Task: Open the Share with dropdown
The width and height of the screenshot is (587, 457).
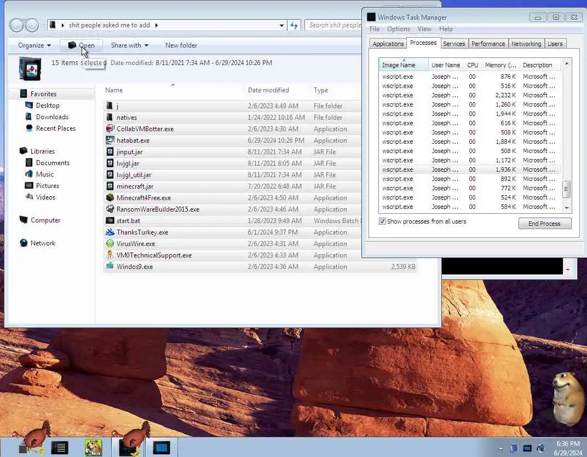Action: click(x=130, y=45)
